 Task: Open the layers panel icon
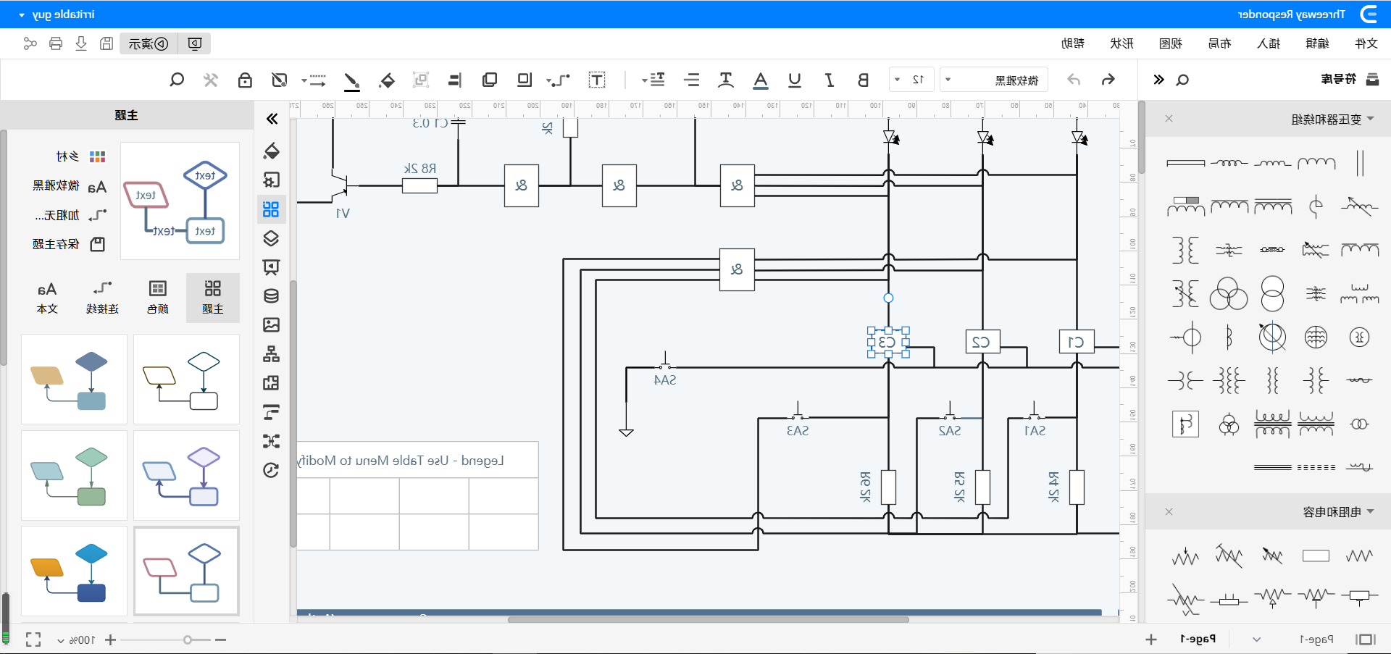271,238
